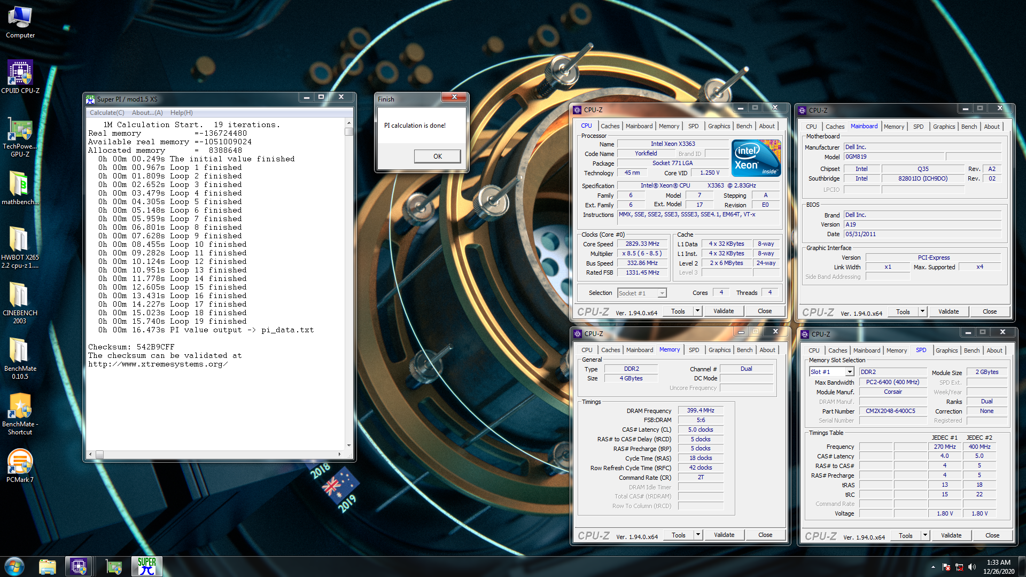This screenshot has height=577, width=1026.
Task: Open the network tray icon
Action: 959,567
